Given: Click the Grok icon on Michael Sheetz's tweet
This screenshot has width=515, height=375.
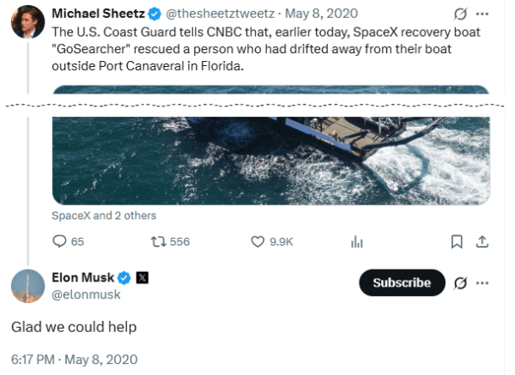Looking at the screenshot, I should (461, 15).
